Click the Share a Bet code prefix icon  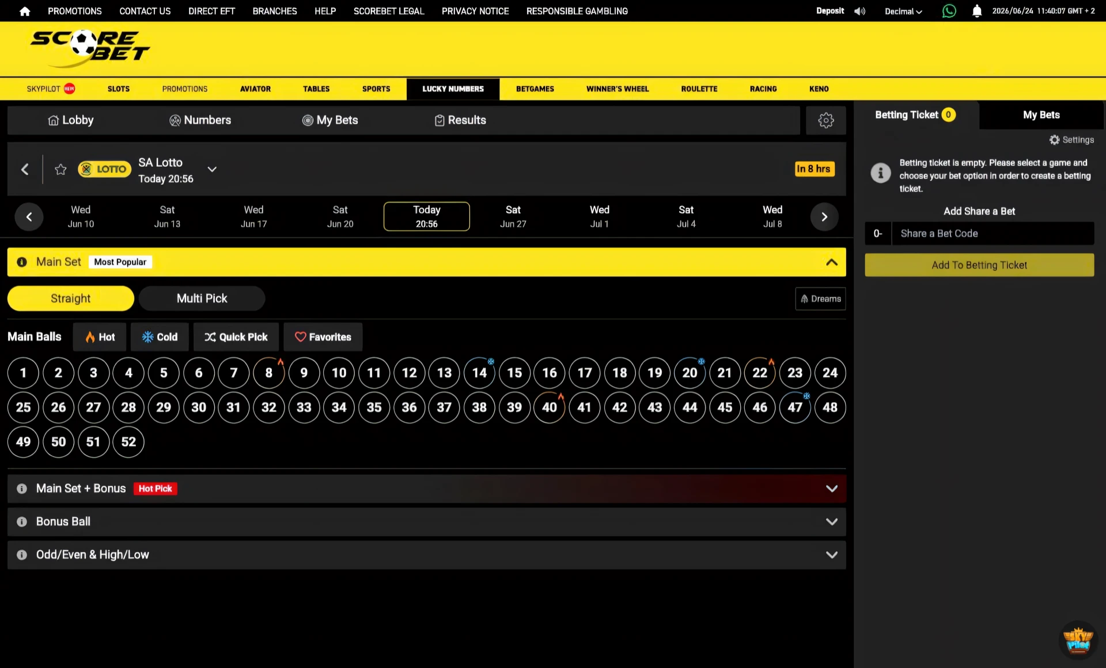click(x=878, y=234)
